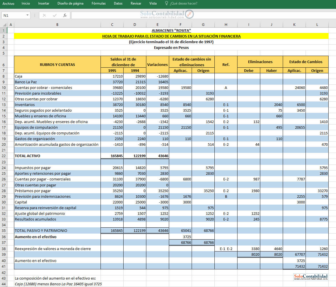
Task: Click the bold Aumento en el efectivo cell
Action: click(57, 237)
